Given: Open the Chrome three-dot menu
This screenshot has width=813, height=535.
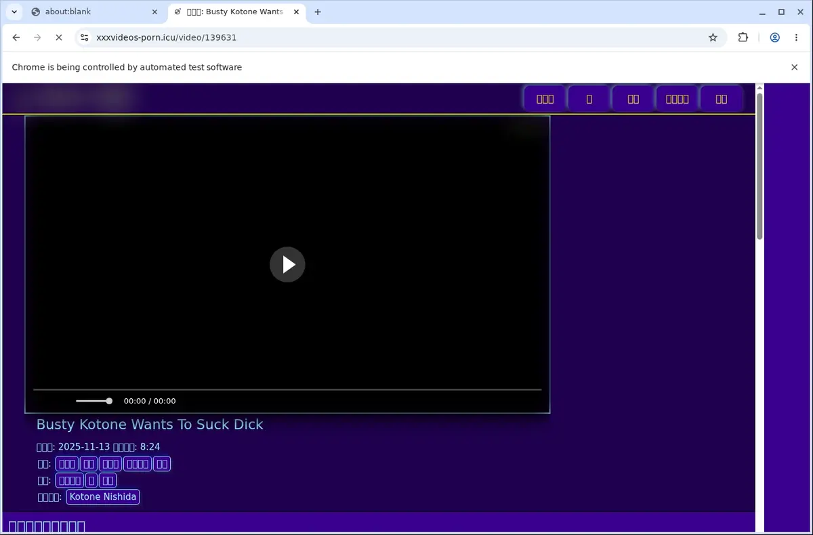Looking at the screenshot, I should click(x=796, y=38).
